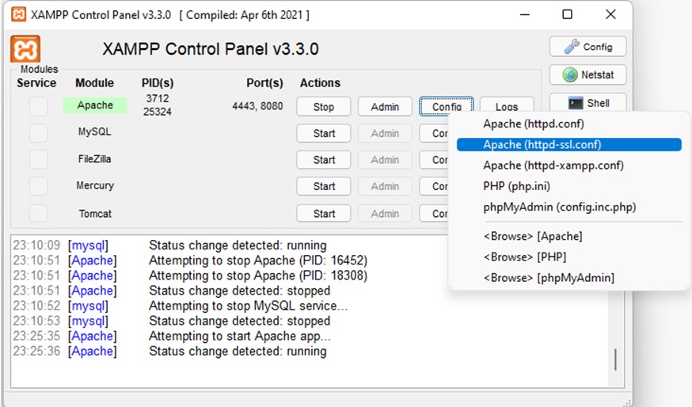Open Apache Admin page

click(x=385, y=107)
